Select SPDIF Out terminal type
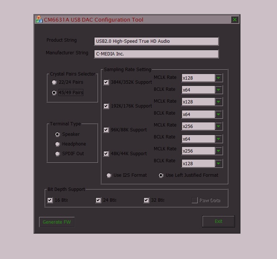This screenshot has width=277, height=259. 57,154
